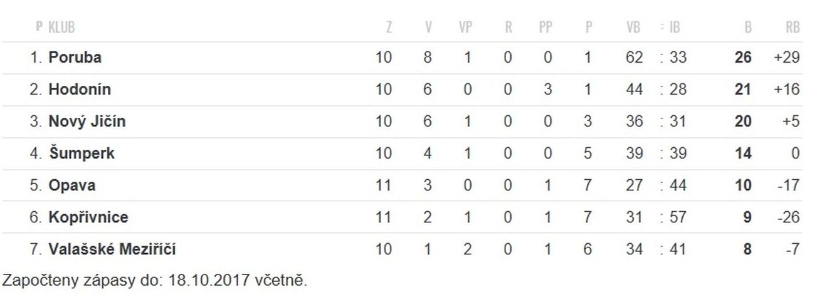Open the Hodonín club link
Image resolution: width=822 pixels, height=297 pixels.
[x=80, y=90]
